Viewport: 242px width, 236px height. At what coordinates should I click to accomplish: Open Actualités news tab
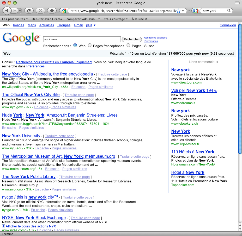[x=47, y=25]
